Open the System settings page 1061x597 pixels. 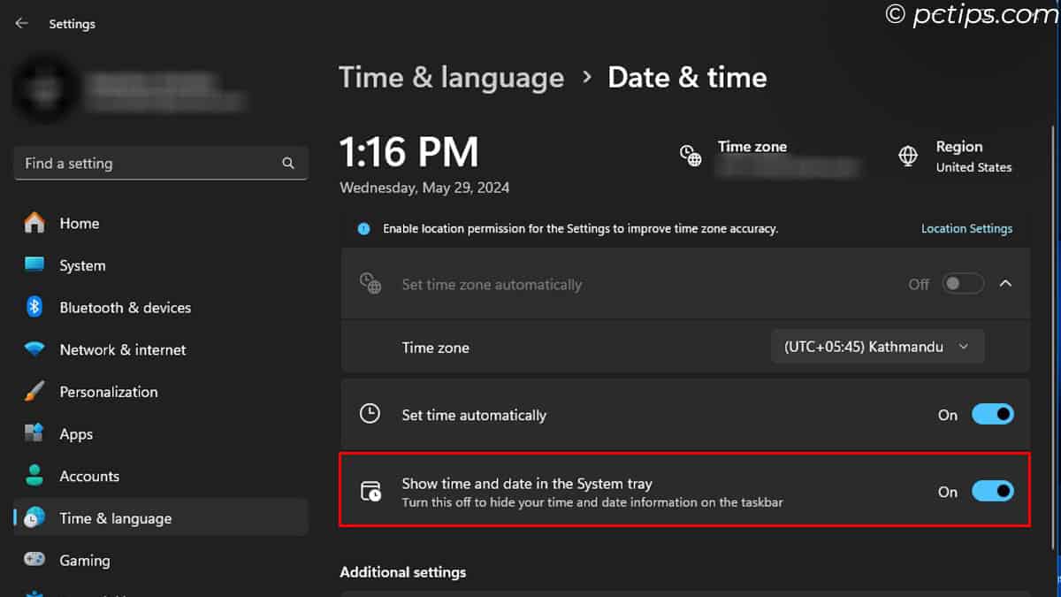[x=82, y=265]
